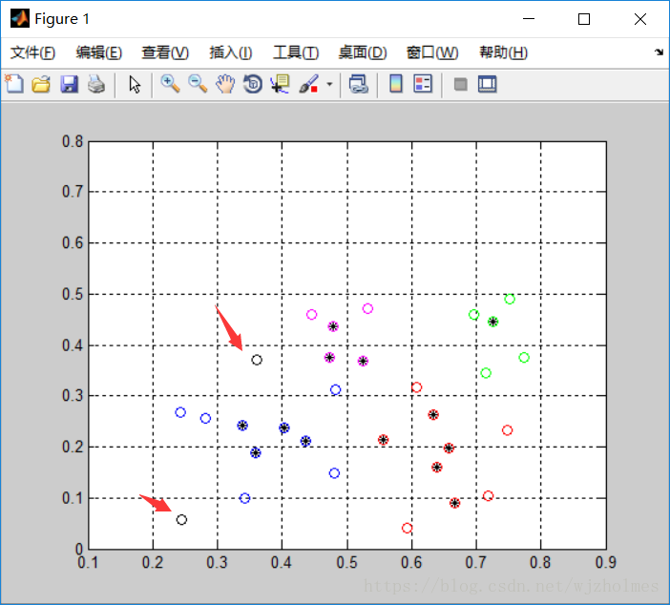Save the figure with floppy icon
The image size is (670, 605).
[x=69, y=84]
